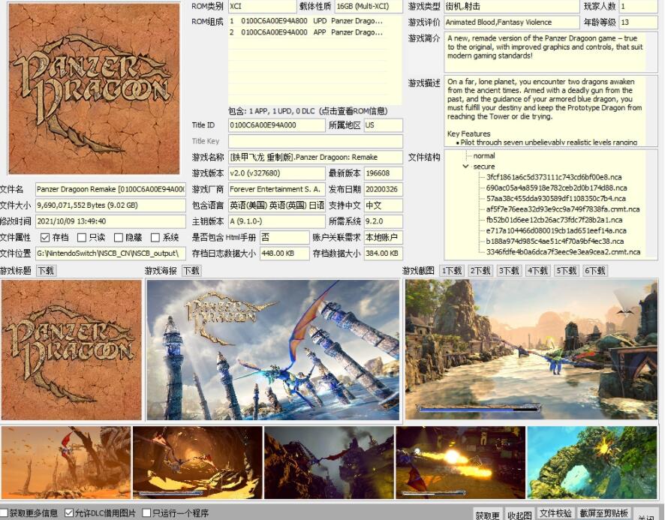Screen dimensions: 665x520
Task: Click the 文件位置 path field
Action: (x=110, y=254)
